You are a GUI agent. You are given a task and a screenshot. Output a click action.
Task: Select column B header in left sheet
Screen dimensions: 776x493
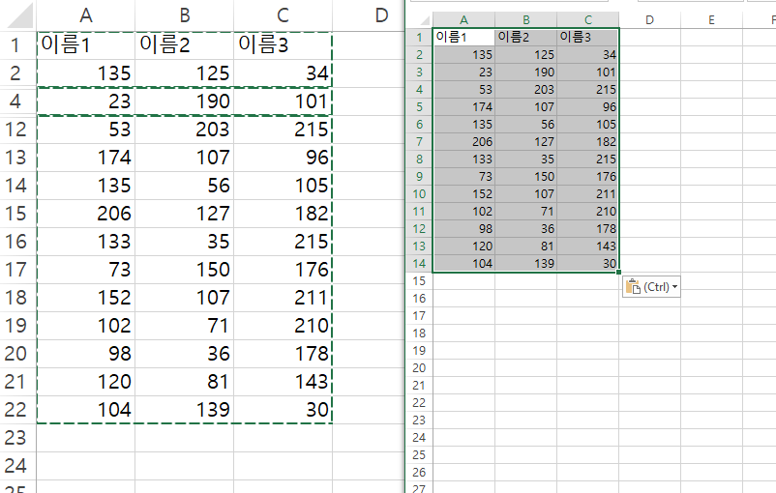[184, 15]
